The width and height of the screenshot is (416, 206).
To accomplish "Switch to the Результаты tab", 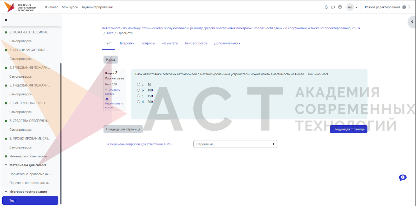I will coord(170,43).
